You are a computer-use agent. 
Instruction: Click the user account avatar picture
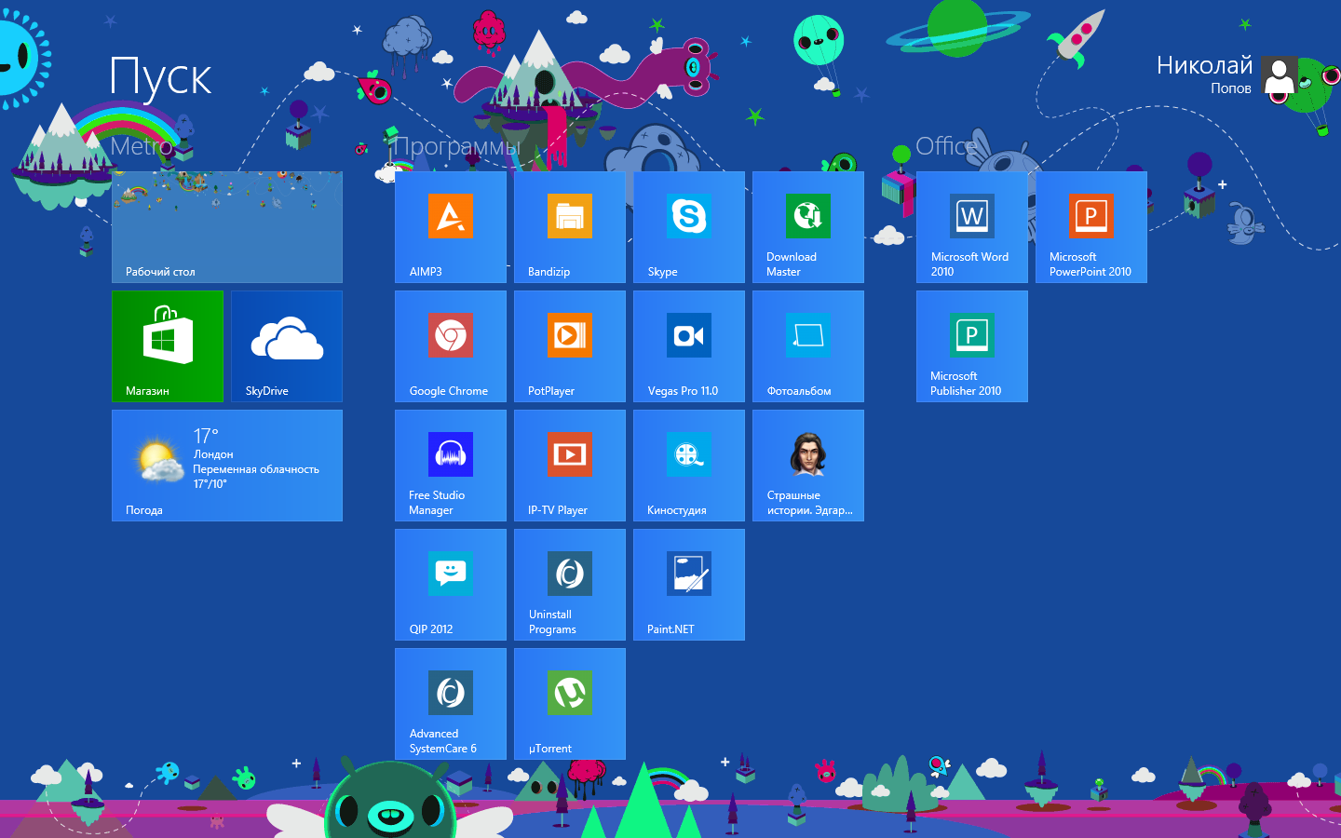pos(1280,74)
